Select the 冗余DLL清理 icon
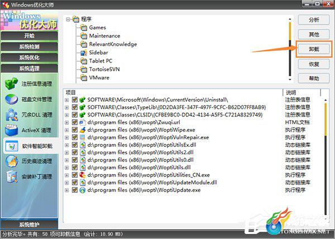 coord(11,115)
